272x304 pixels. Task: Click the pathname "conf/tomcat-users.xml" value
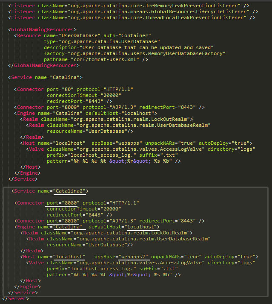pyautogui.click(x=105, y=59)
